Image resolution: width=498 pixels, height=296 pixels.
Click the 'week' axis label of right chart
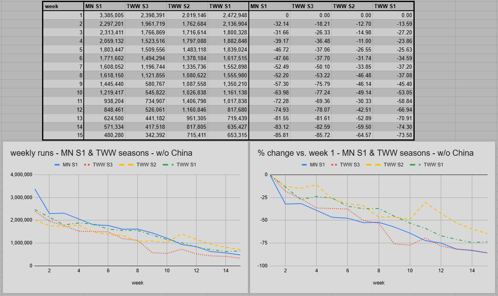(x=379, y=283)
